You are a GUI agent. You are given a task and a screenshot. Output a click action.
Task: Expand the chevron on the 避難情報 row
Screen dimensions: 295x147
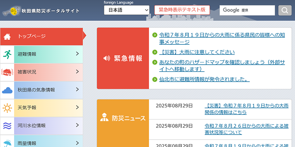77,54
